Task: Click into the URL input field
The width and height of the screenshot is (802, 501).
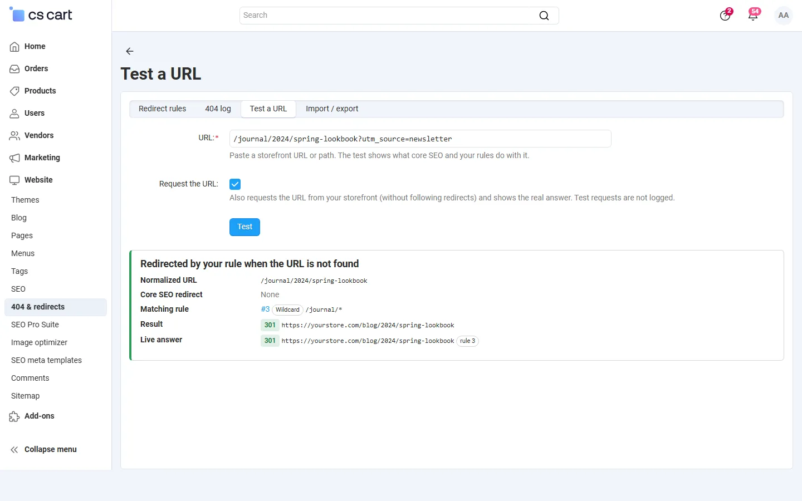Action: coord(420,139)
